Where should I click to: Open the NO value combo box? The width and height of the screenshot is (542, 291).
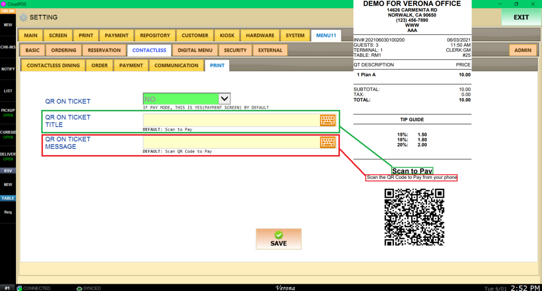click(187, 99)
